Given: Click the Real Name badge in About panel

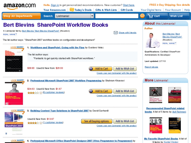Looking at the screenshot, I should [x=169, y=43].
